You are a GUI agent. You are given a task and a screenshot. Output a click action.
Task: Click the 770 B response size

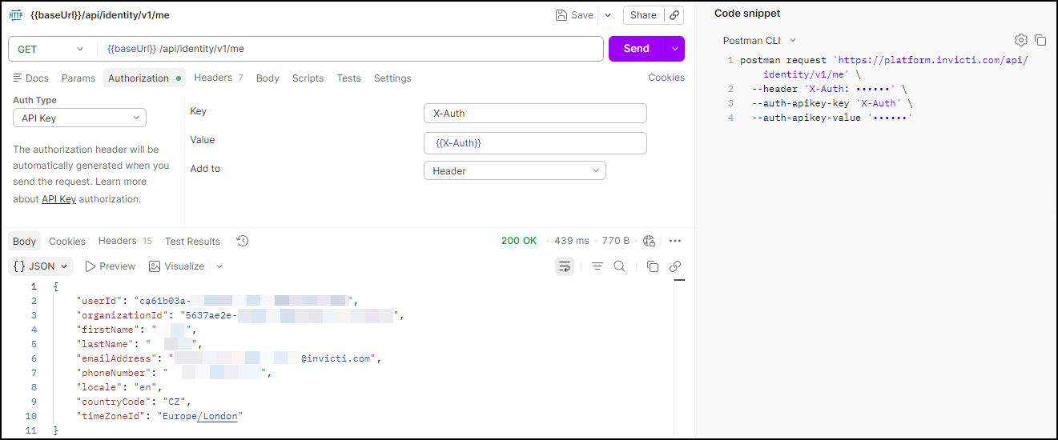coord(616,241)
